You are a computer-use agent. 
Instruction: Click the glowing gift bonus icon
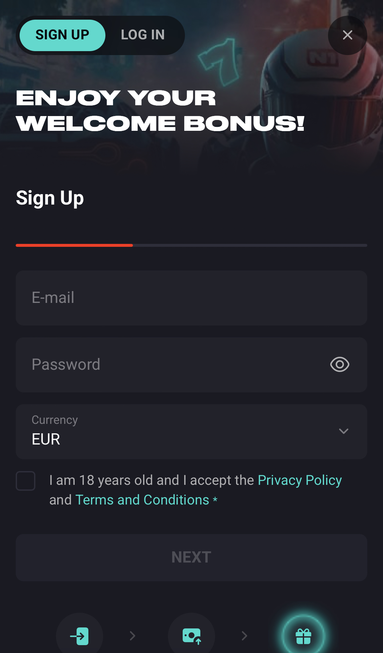point(303,636)
